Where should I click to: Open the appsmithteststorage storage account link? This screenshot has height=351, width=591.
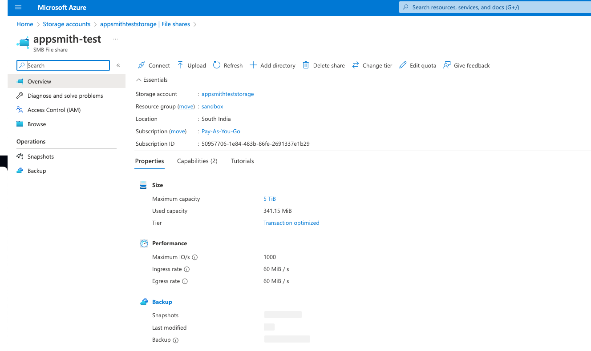point(227,94)
